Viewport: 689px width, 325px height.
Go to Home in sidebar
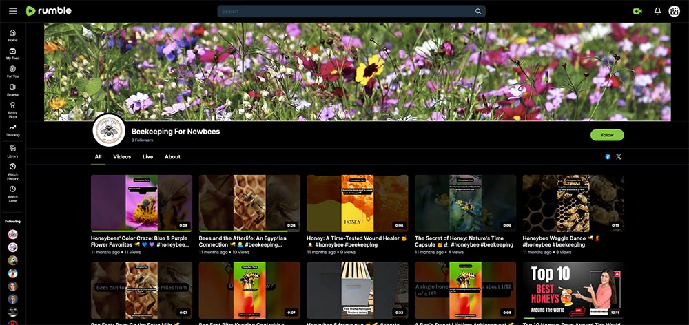coord(12,35)
